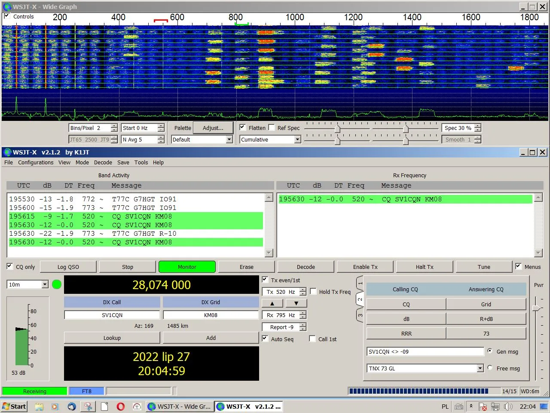550x413 pixels.
Task: Open the Configurations menu
Action: point(36,163)
